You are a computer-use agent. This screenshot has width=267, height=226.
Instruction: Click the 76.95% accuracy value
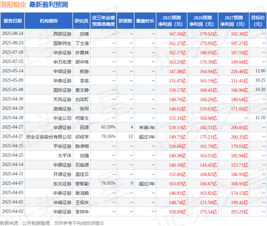pyautogui.click(x=108, y=183)
